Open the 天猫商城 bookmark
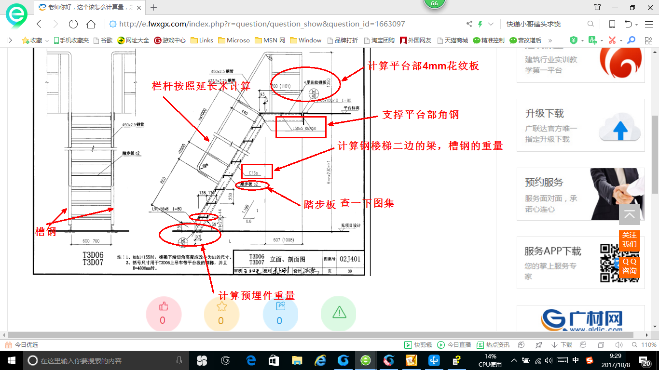The width and height of the screenshot is (659, 370). coord(452,40)
